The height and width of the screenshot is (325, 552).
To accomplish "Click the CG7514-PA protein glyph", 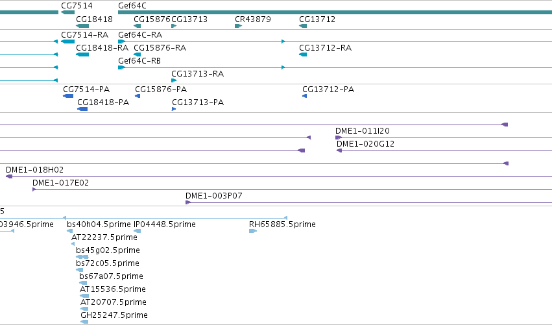I will point(68,96).
